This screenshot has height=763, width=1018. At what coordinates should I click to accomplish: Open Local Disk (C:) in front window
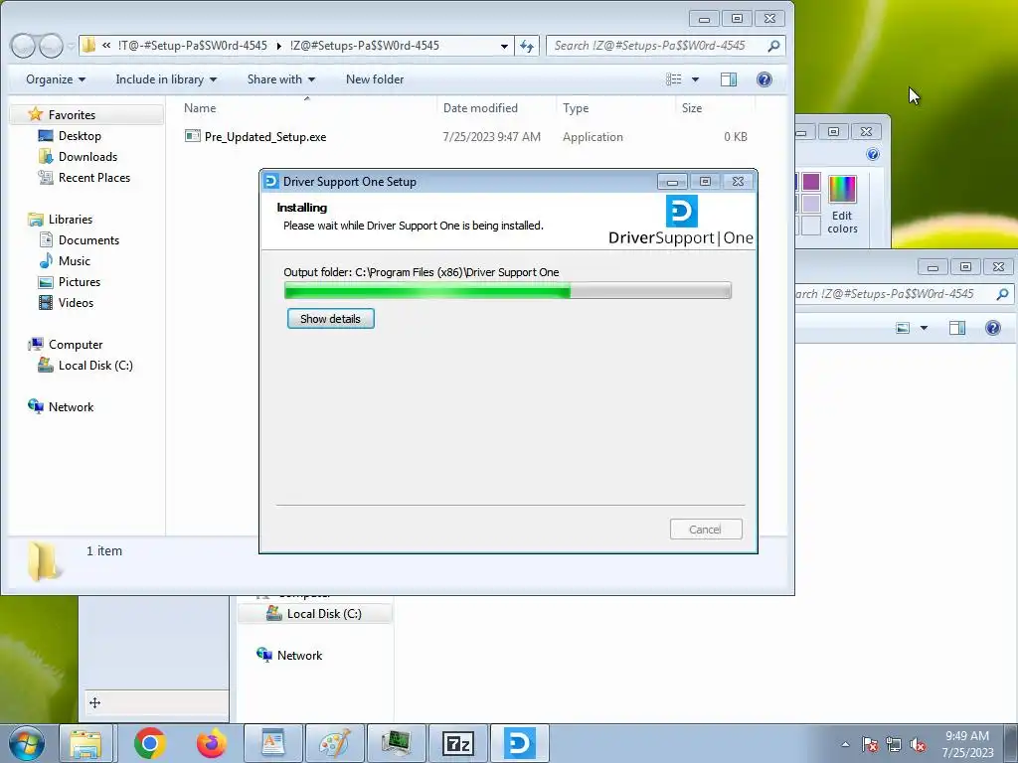coord(95,366)
